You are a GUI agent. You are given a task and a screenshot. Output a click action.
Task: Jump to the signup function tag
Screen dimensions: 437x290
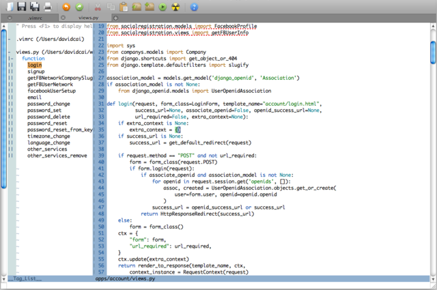tap(36, 72)
